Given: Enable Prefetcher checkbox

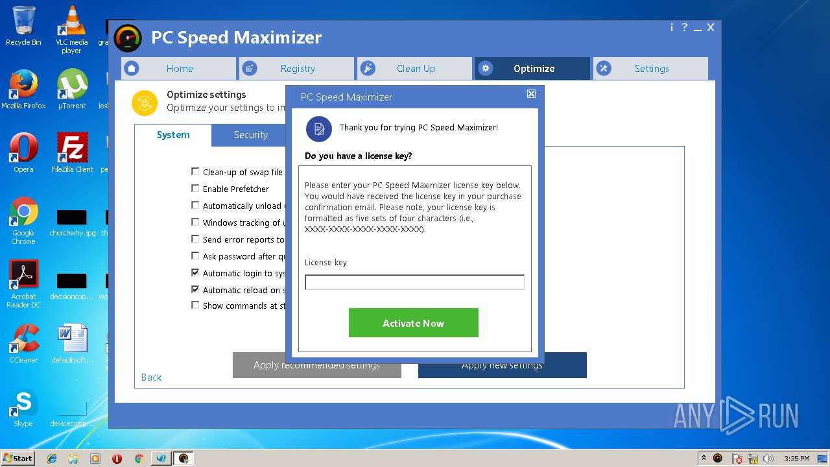Looking at the screenshot, I should (195, 188).
